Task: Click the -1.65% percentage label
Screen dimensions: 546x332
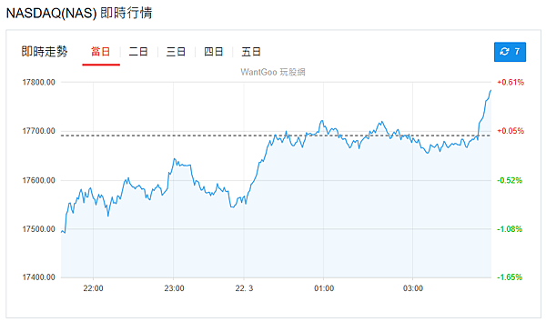Action: tap(510, 277)
